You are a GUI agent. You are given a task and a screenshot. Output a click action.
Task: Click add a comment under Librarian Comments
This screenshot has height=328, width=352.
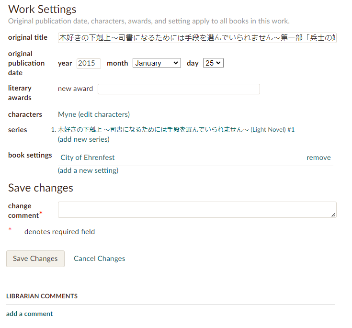click(x=30, y=314)
